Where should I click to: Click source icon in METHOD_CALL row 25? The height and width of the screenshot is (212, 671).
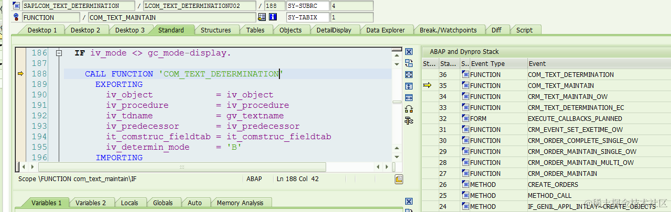465,196
